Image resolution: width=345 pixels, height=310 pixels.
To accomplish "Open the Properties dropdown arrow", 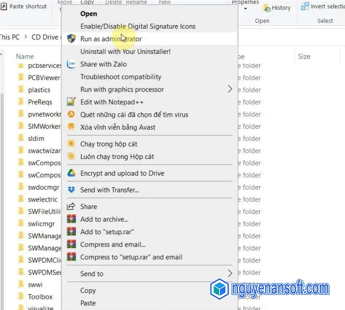I will click(x=245, y=9).
